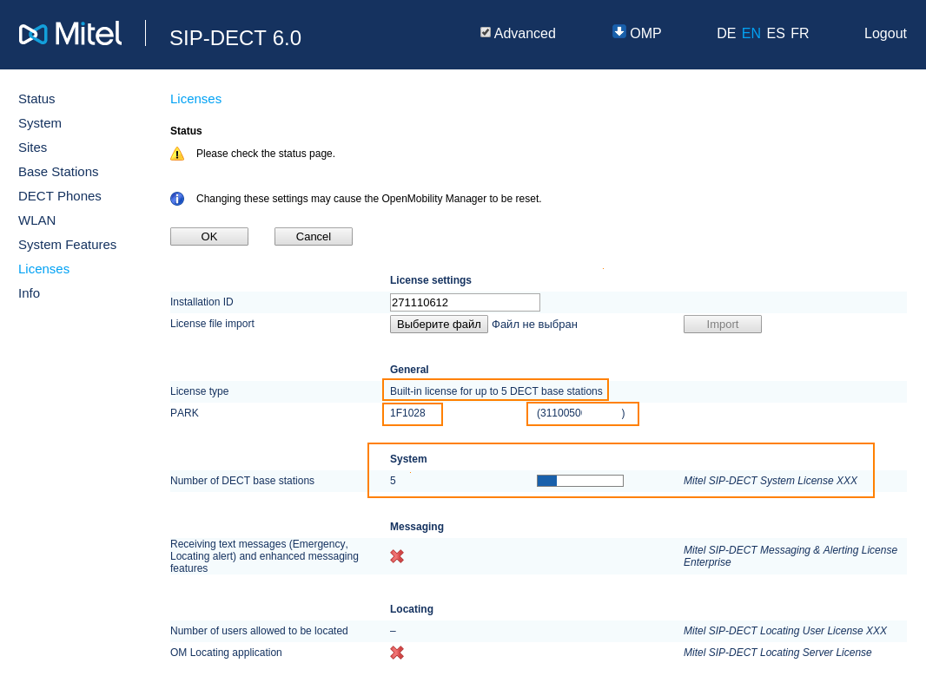This screenshot has height=676, width=926.
Task: Click the Выберите файл file chooser button
Action: [439, 325]
